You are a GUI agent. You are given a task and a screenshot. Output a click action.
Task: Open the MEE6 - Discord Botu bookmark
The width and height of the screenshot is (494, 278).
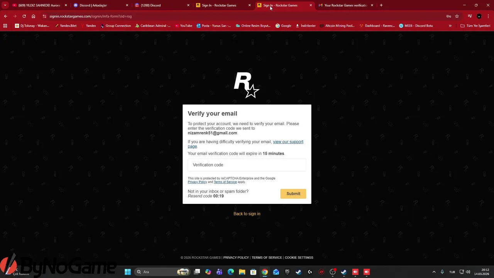click(416, 26)
